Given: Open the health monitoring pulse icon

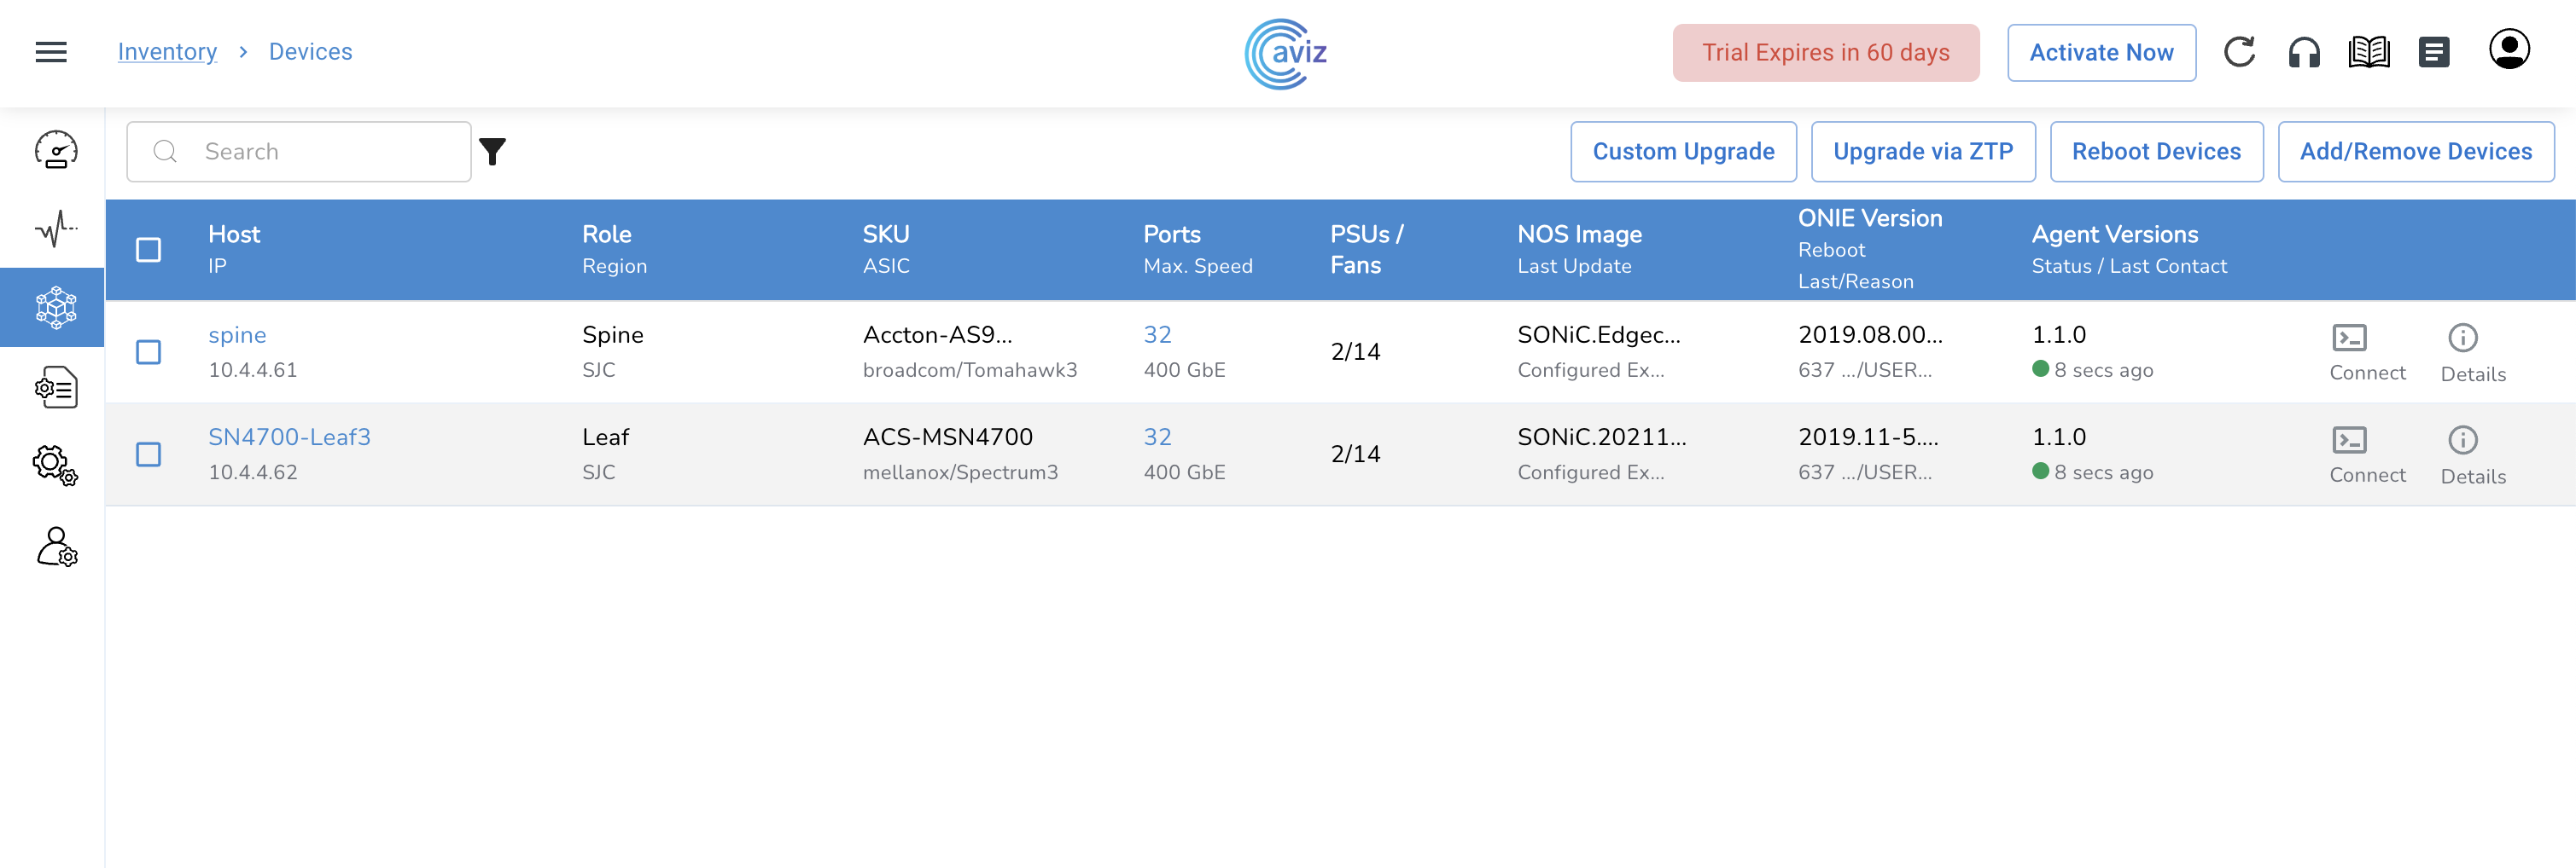Looking at the screenshot, I should tap(56, 229).
